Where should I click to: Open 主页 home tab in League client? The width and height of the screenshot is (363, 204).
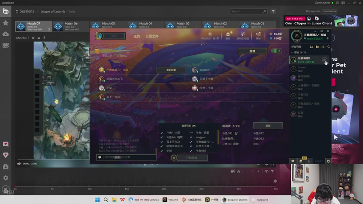pos(137,36)
